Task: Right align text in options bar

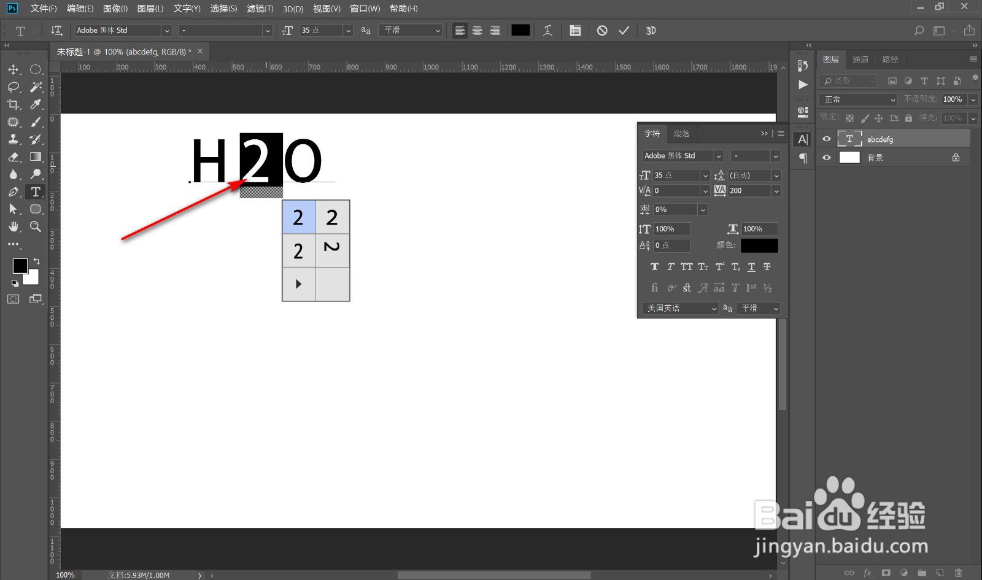Action: 495,30
